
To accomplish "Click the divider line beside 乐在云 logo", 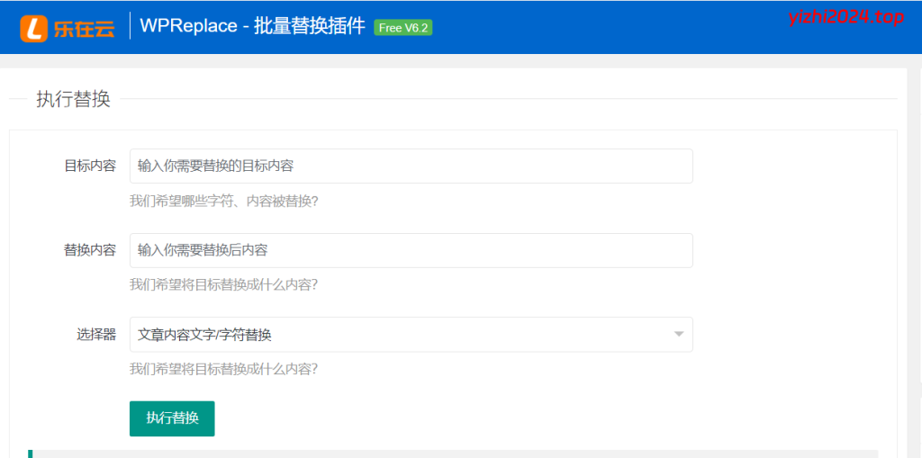I will [x=130, y=26].
